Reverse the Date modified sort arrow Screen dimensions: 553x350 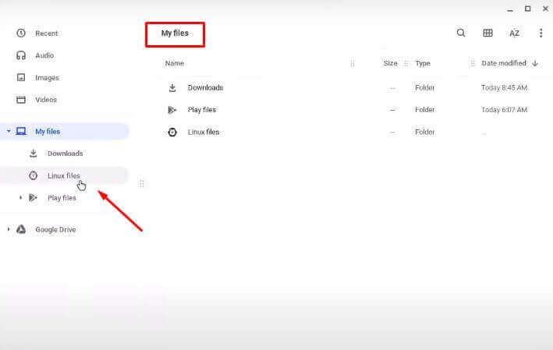(535, 63)
